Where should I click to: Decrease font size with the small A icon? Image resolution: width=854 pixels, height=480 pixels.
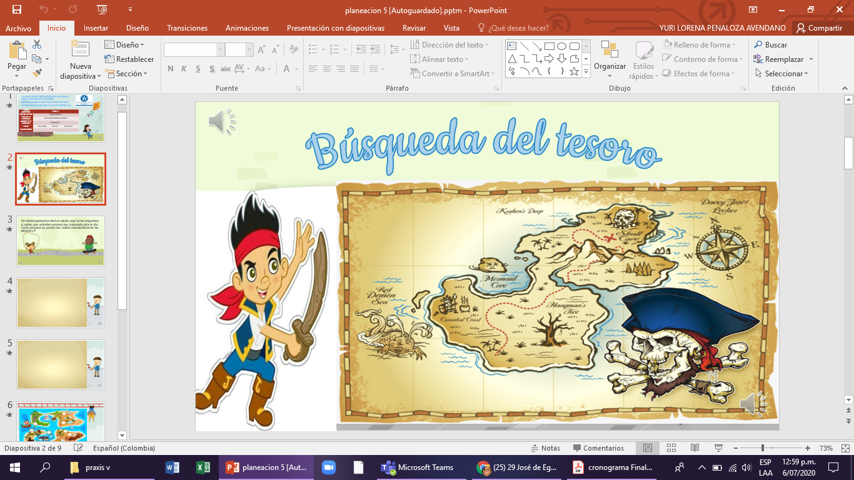(x=275, y=50)
